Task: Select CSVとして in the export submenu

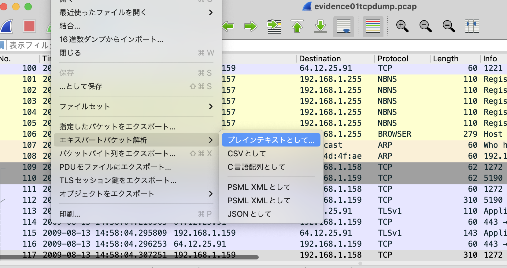Action: point(271,154)
